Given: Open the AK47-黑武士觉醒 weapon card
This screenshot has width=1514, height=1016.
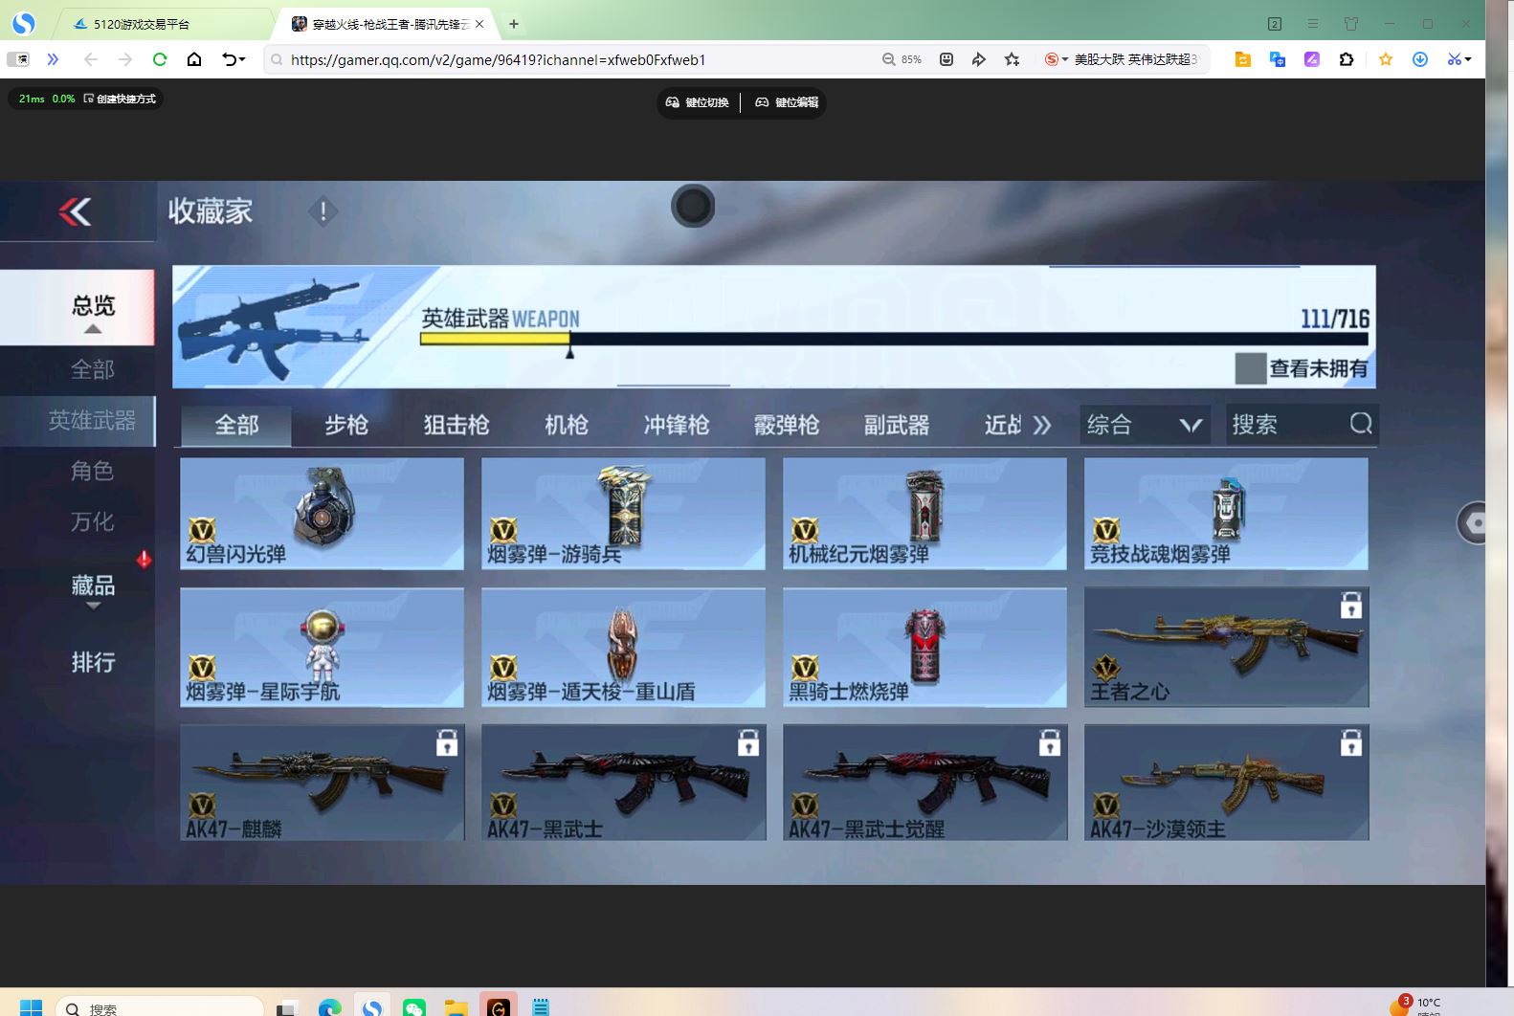Looking at the screenshot, I should (924, 783).
